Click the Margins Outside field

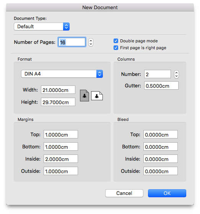tap(61, 171)
